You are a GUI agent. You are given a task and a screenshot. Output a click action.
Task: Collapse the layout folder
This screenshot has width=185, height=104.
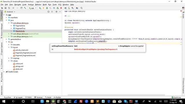pos(9,47)
